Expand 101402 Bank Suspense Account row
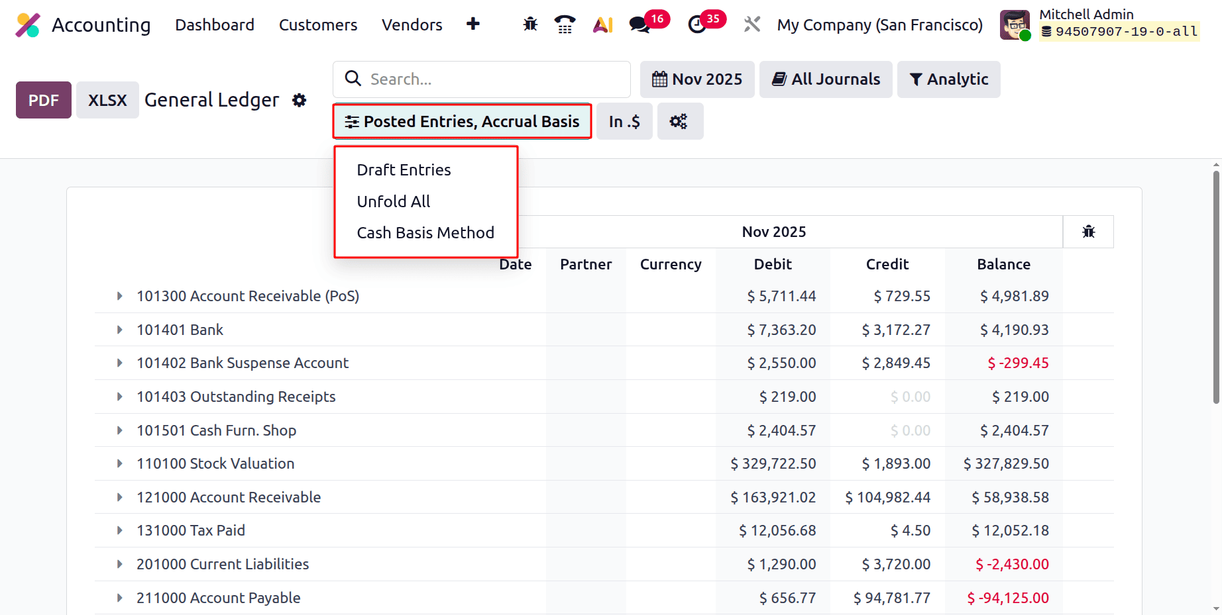 [119, 363]
